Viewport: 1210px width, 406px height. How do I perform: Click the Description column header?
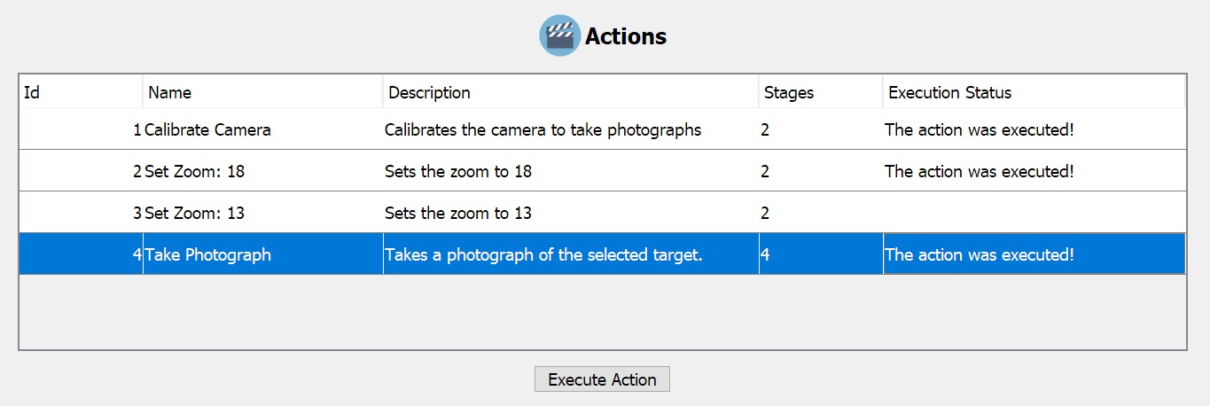pyautogui.click(x=571, y=92)
